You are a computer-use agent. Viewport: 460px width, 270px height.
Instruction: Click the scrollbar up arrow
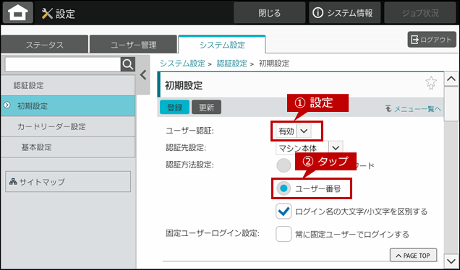[451, 79]
